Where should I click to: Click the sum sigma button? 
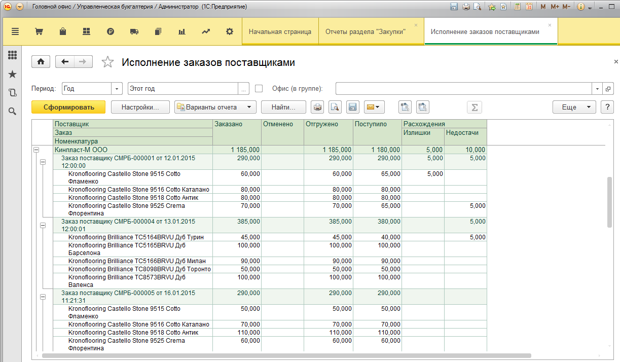click(474, 107)
